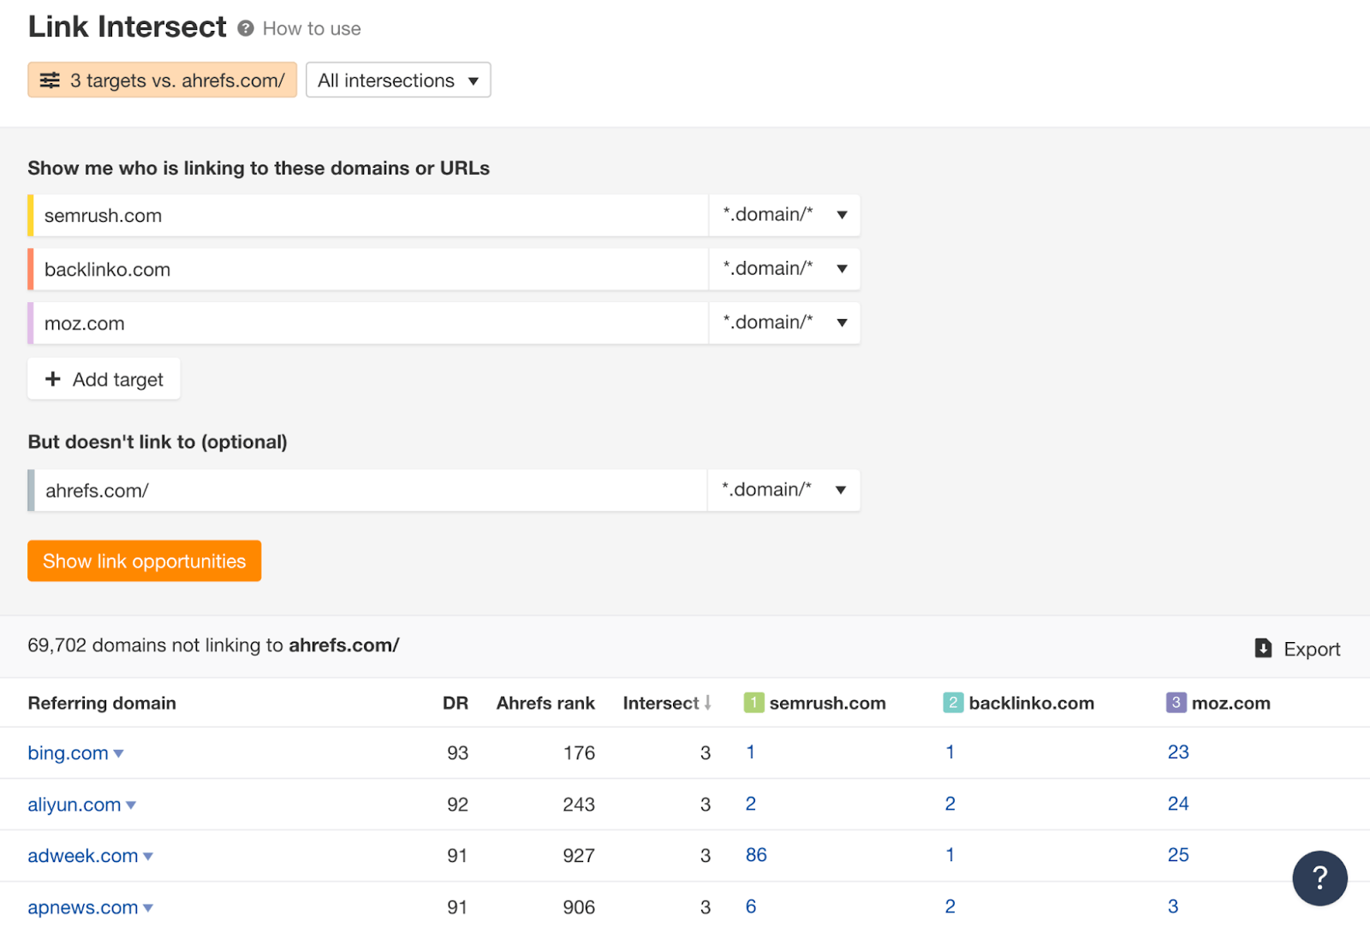Sort by the DR column header

[x=455, y=704]
